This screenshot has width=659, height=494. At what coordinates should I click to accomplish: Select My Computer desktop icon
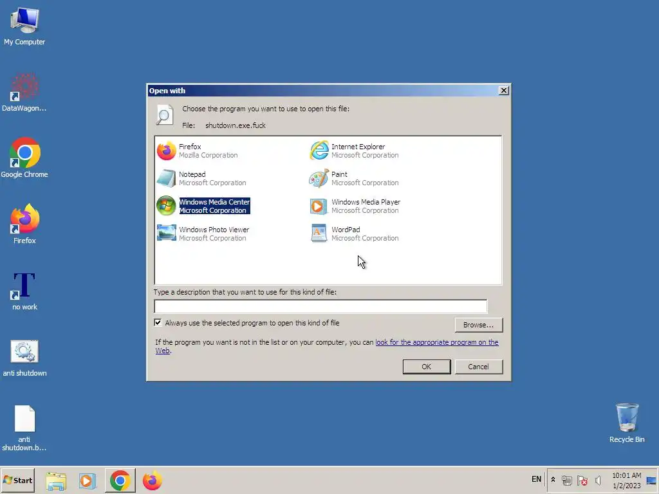click(x=24, y=26)
